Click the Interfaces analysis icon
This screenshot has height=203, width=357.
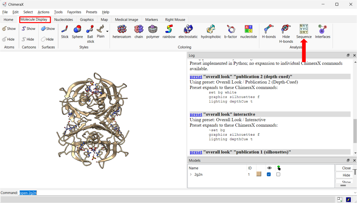pyautogui.click(x=323, y=32)
